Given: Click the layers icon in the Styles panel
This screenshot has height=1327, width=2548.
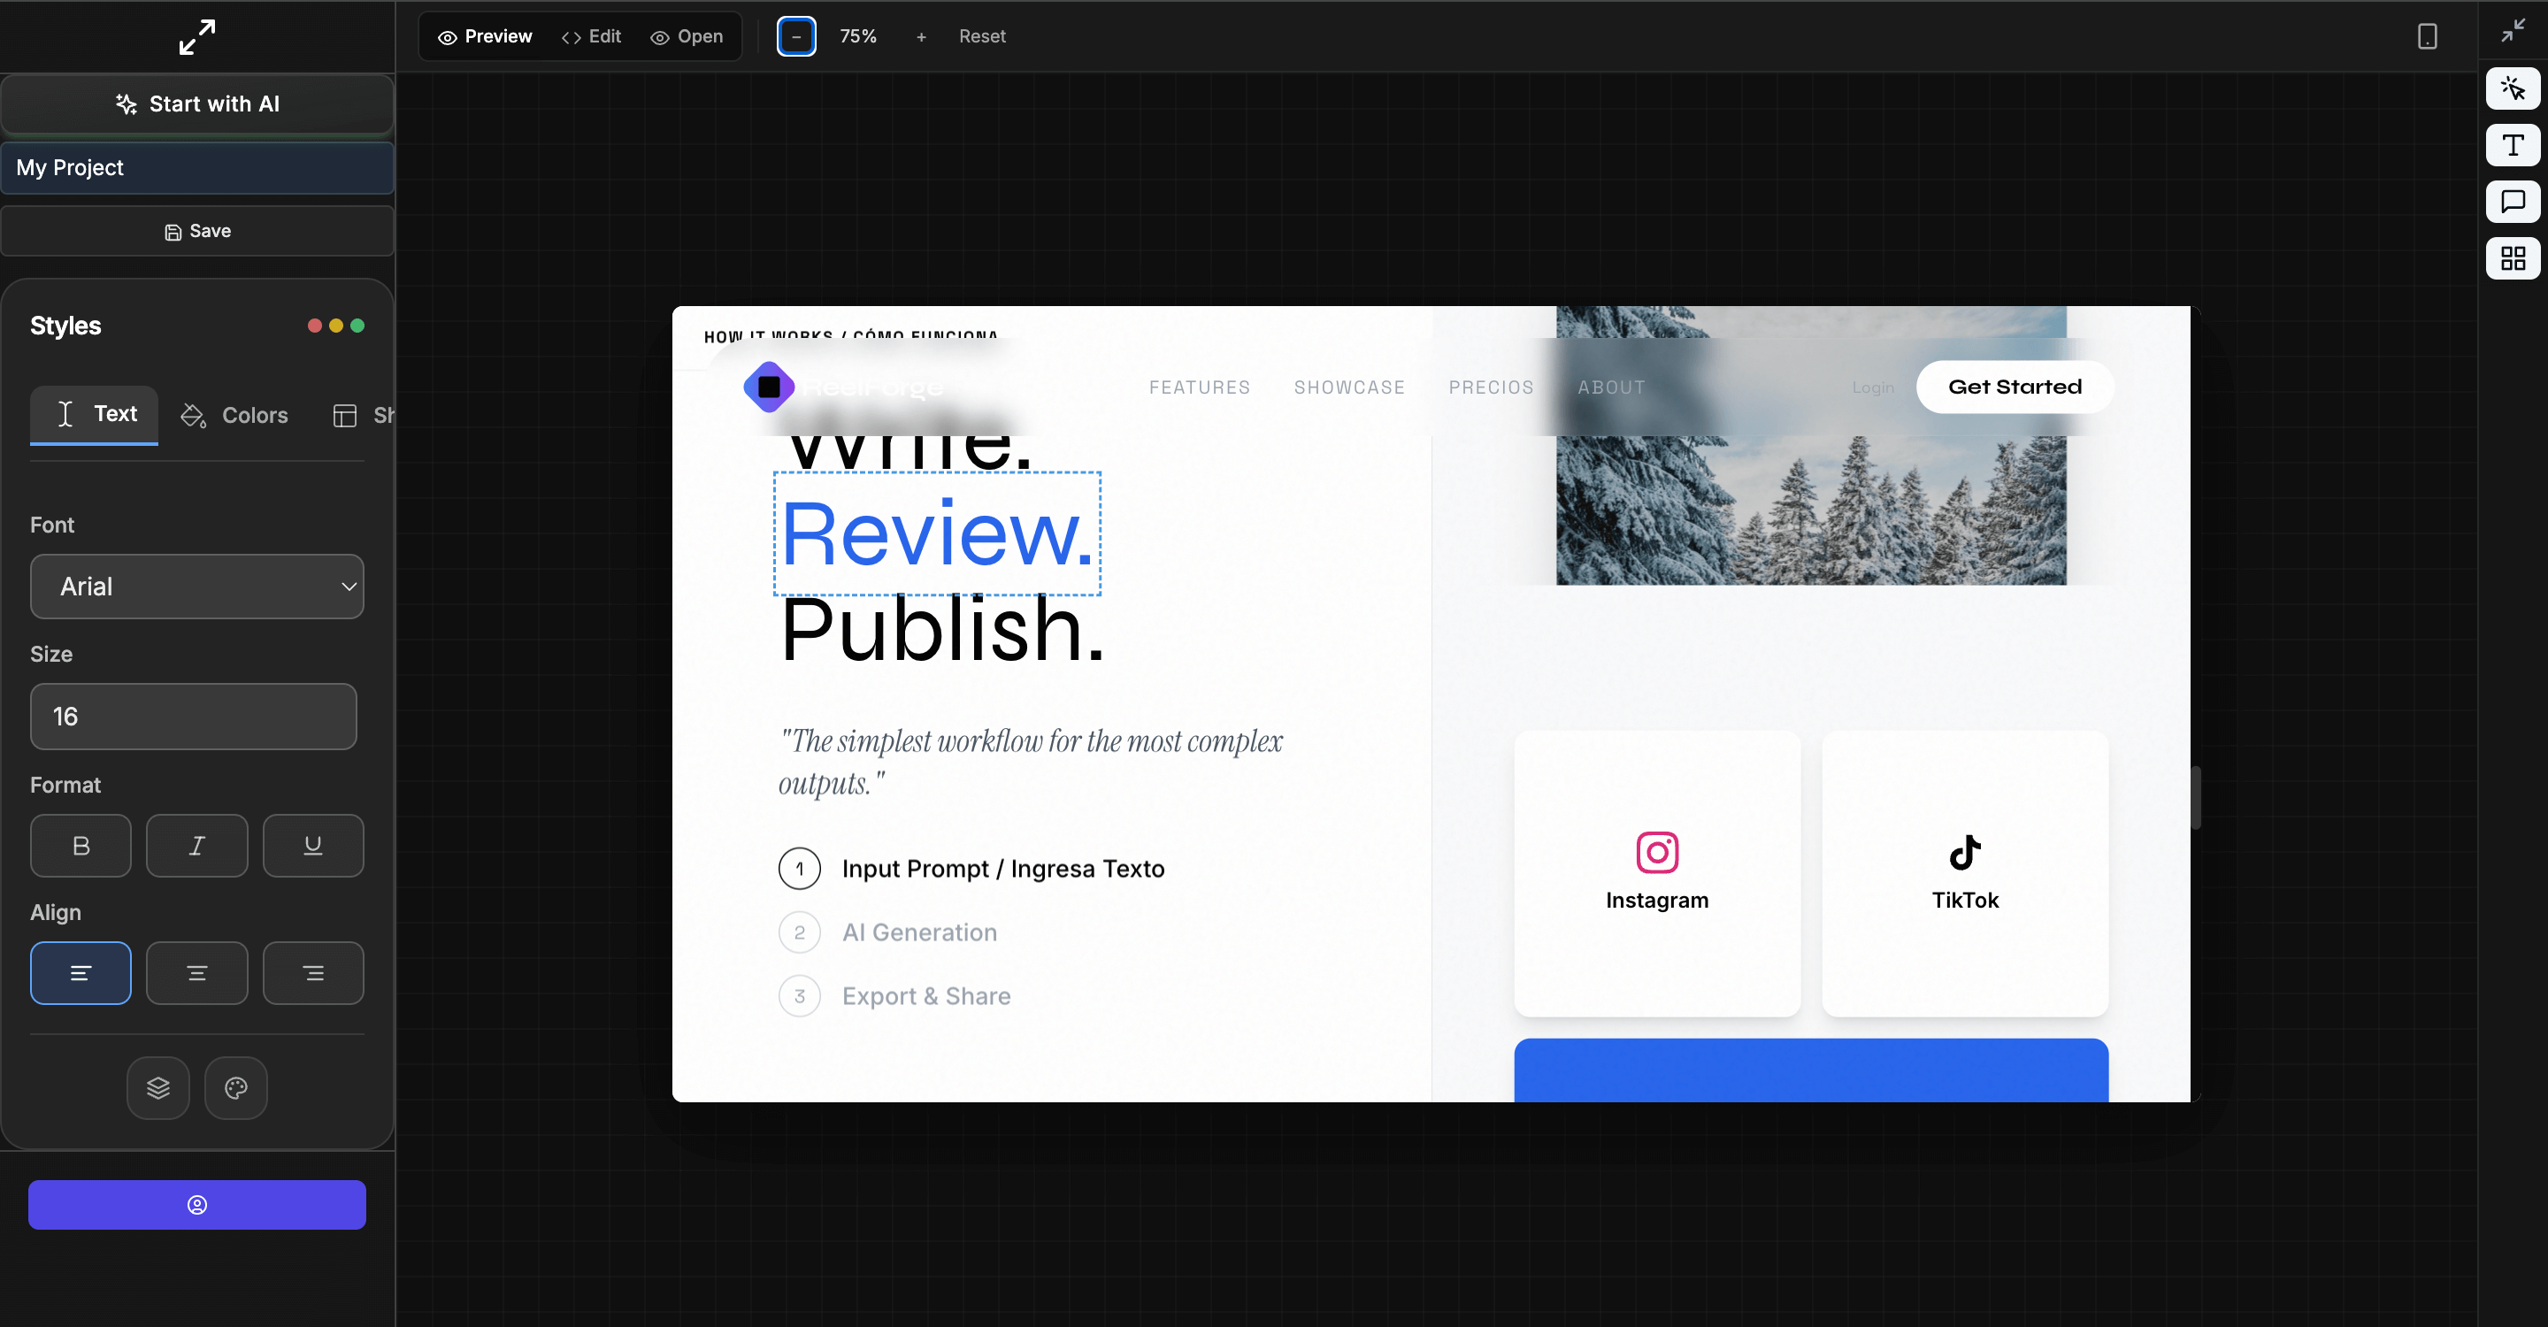Looking at the screenshot, I should coord(157,1088).
